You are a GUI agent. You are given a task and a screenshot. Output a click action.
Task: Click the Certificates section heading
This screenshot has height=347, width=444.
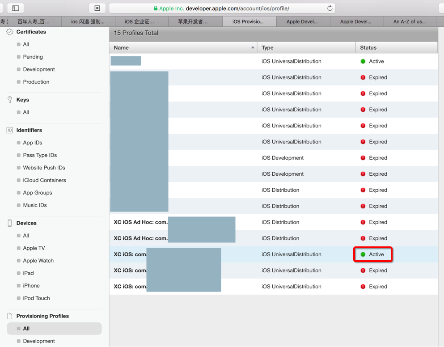(31, 32)
